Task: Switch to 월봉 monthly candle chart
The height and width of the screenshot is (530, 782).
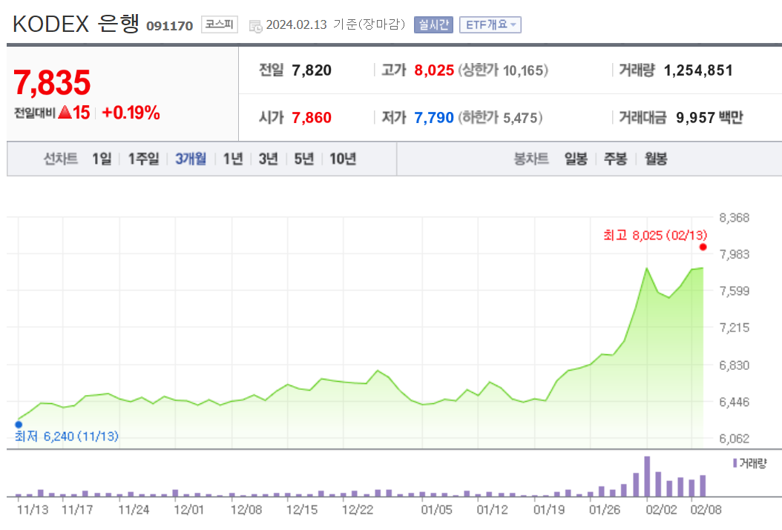Action: coord(656,159)
